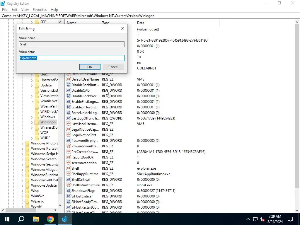Click the PreCreateKnownFolders string icon
This screenshot has height=225, width=300.
(x=69, y=151)
